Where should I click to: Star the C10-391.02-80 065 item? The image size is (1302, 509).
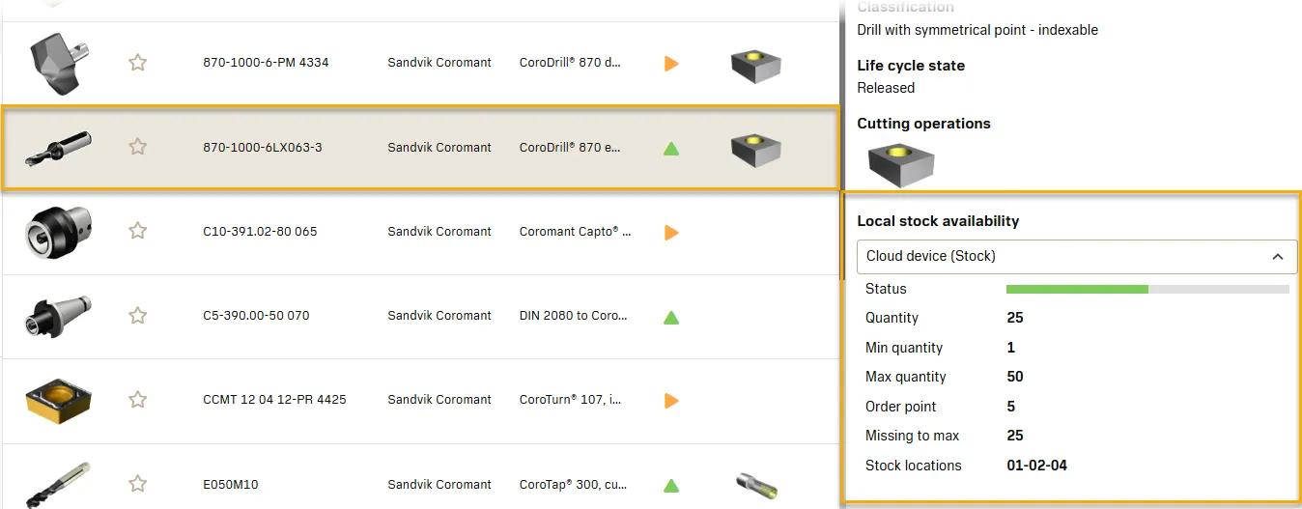(138, 231)
